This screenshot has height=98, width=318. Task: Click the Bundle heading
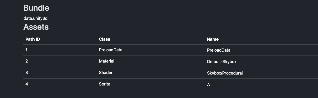click(36, 8)
